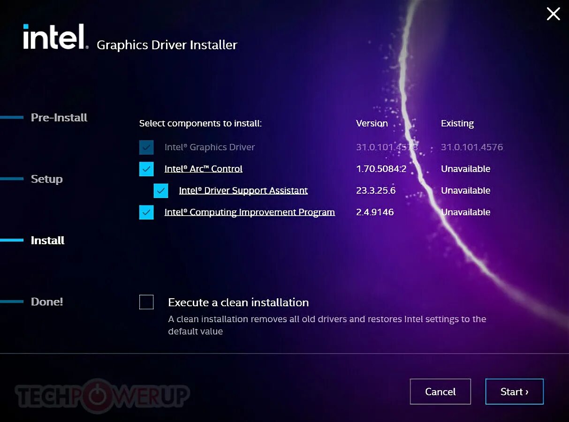Click Unavailable in the Arc Control row
The image size is (569, 422).
(x=466, y=169)
